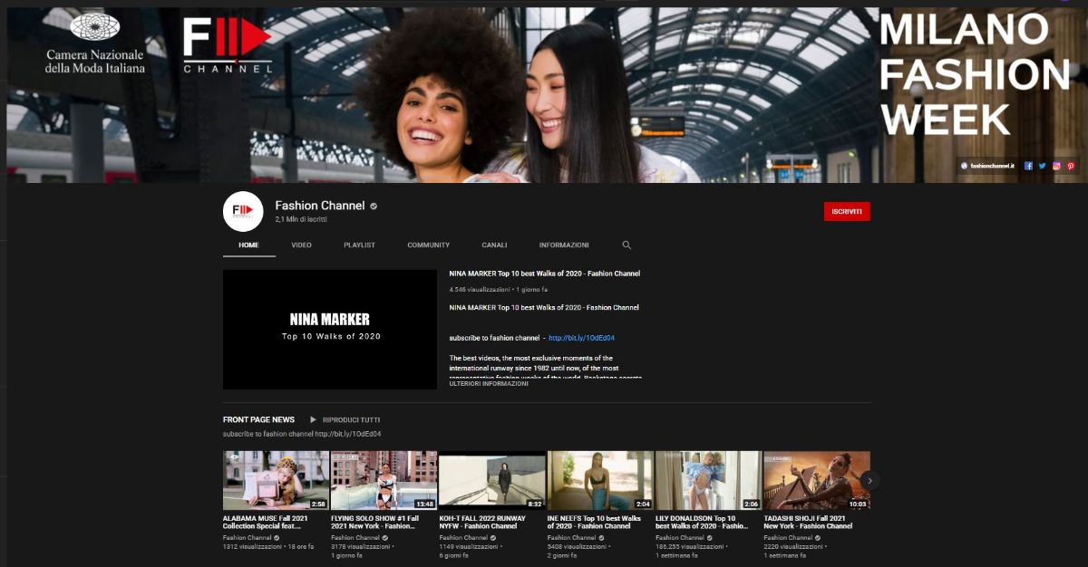Click the MILANO FASHION WEEK banner text
1088x567 pixels.
(x=975, y=74)
